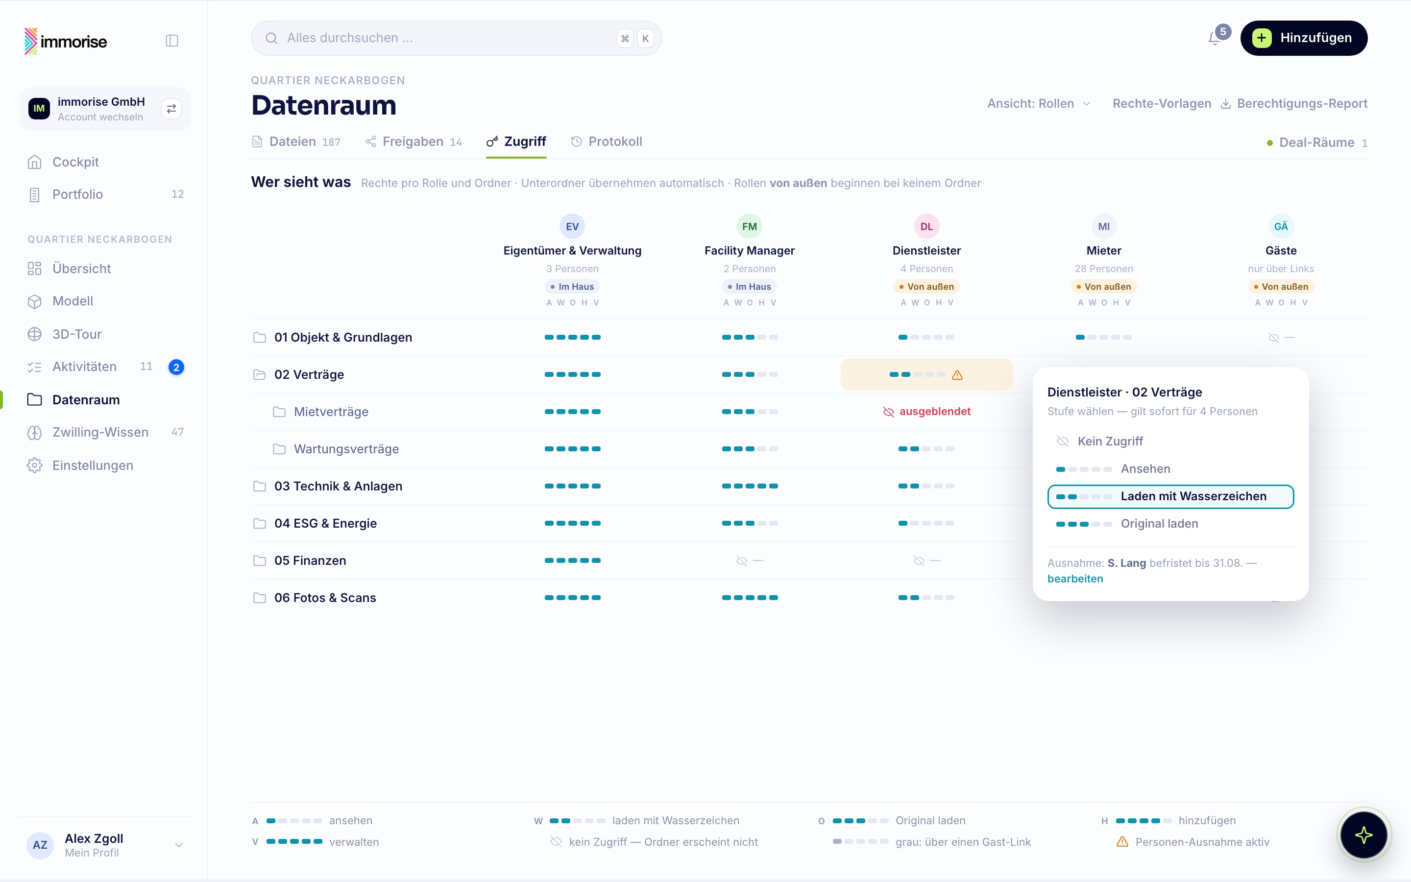Expand the 03 Technik & Anlagen folder
1411x882 pixels.
point(260,487)
